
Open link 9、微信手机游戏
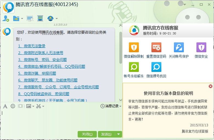pos(53,100)
